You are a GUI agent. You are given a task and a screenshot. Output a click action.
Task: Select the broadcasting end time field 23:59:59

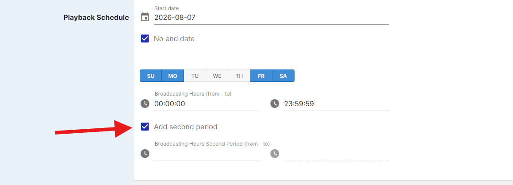[337, 104]
